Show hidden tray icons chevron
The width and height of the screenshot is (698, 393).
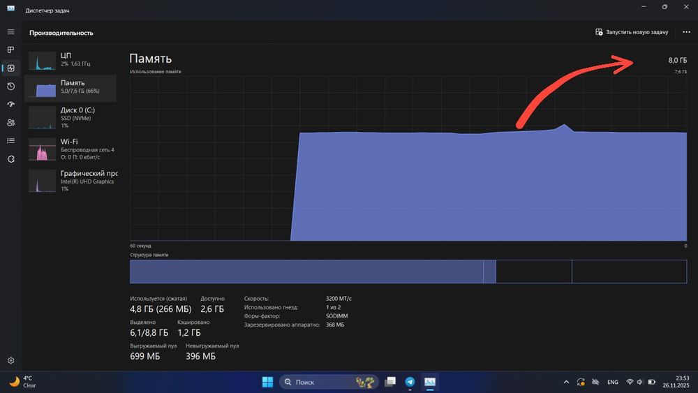pos(566,382)
